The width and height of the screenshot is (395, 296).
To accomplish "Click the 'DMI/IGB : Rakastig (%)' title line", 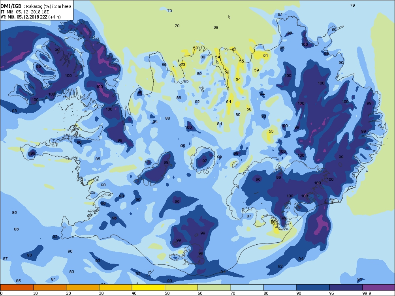I will click(36, 6).
